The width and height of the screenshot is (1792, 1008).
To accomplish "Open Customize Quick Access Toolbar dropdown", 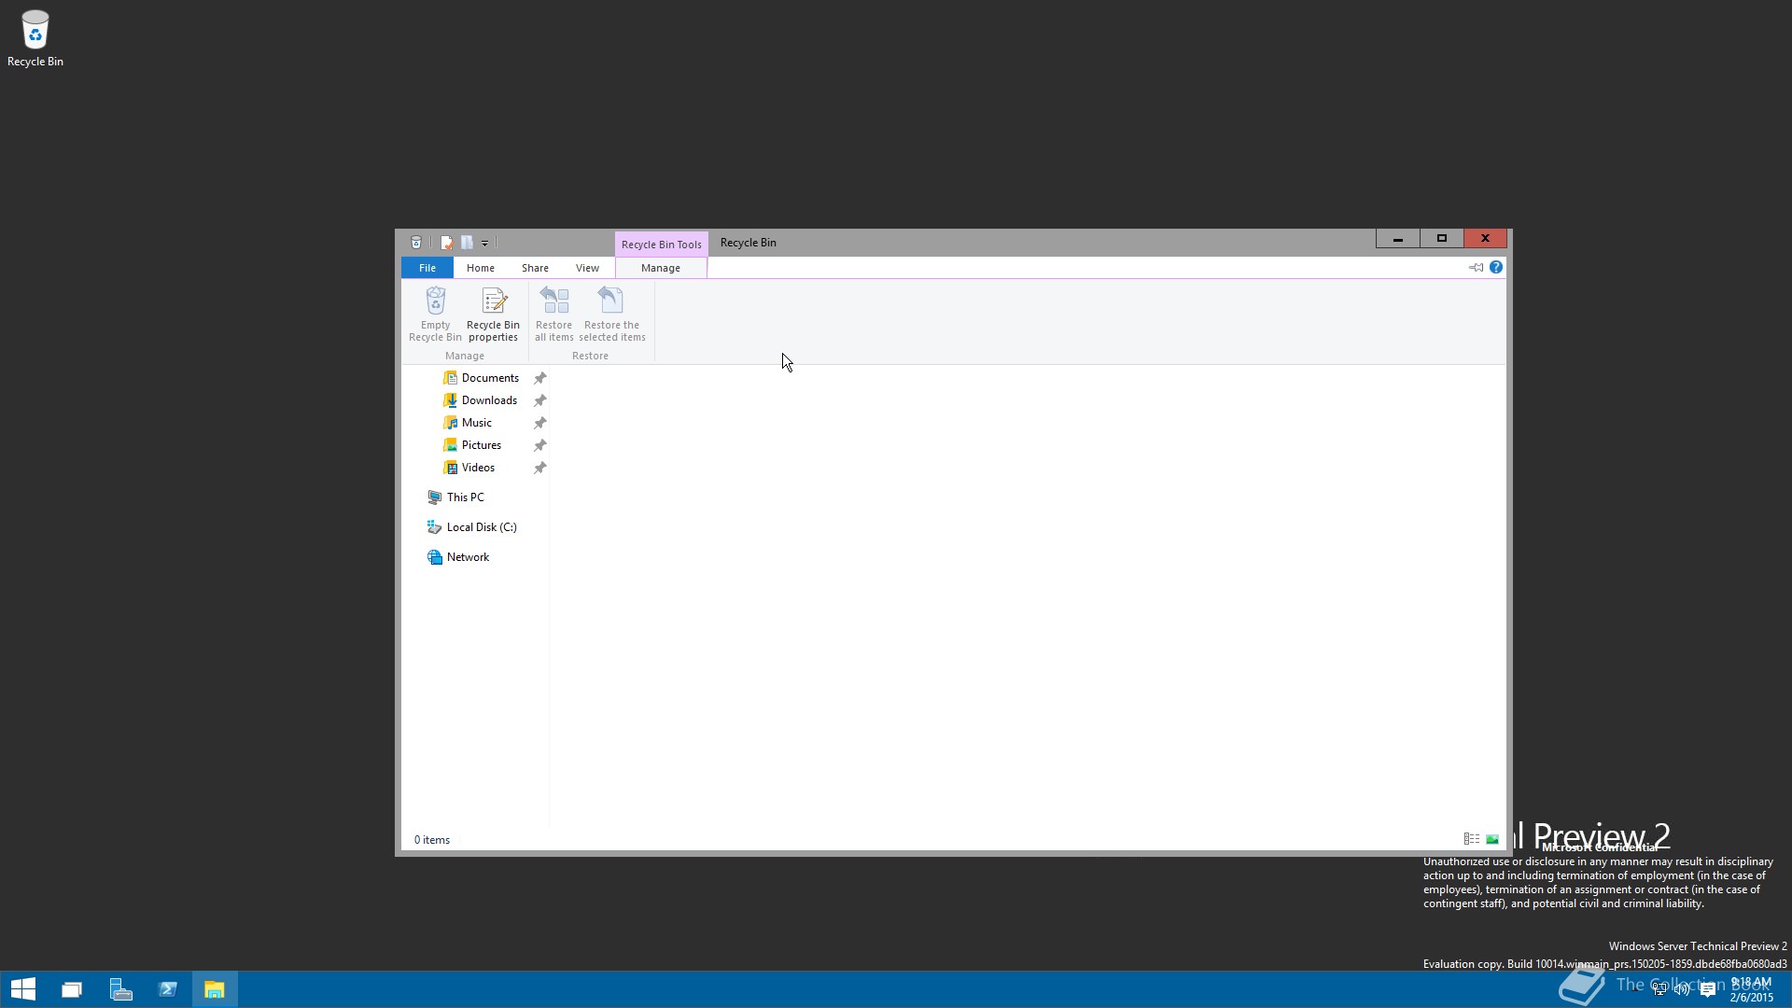I will [x=484, y=244].
